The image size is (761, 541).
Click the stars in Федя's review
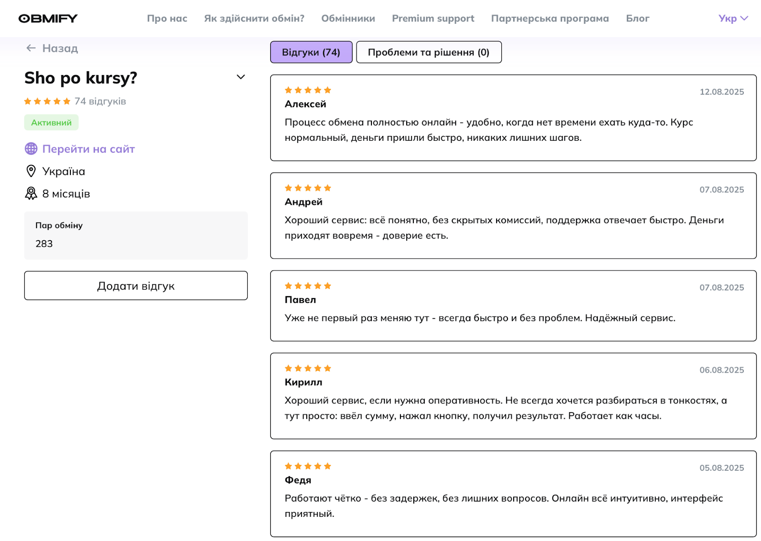coord(308,466)
